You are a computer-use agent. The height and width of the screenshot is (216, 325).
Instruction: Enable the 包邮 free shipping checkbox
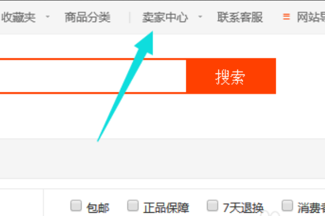tap(76, 206)
